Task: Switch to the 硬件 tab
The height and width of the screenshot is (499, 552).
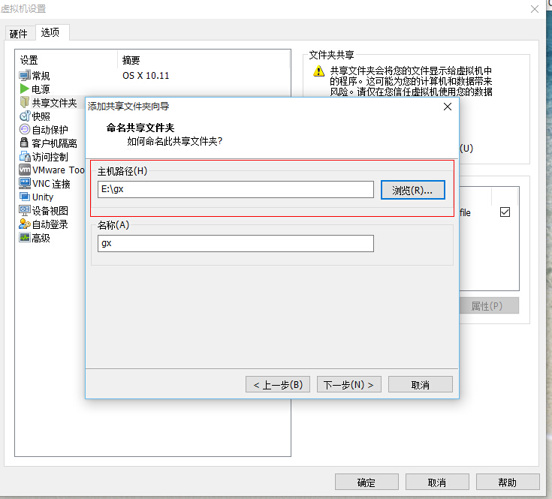Action: pos(18,34)
